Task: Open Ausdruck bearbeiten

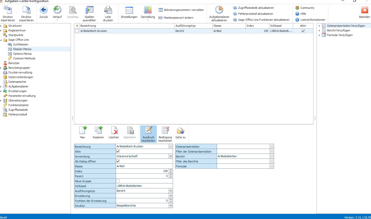Action: tap(149, 134)
